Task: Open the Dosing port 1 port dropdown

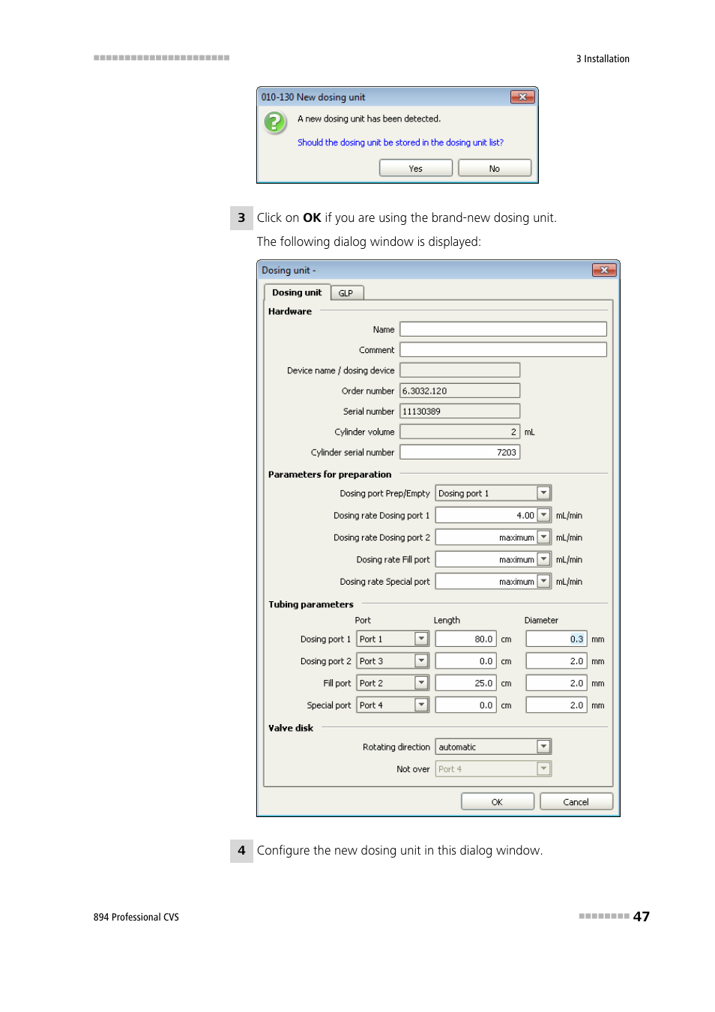Action: point(421,639)
